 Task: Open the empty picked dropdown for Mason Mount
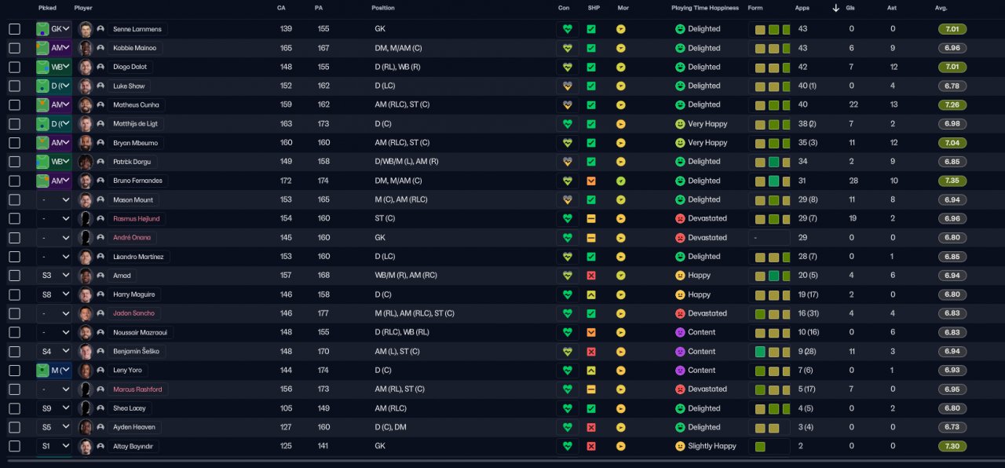[53, 199]
